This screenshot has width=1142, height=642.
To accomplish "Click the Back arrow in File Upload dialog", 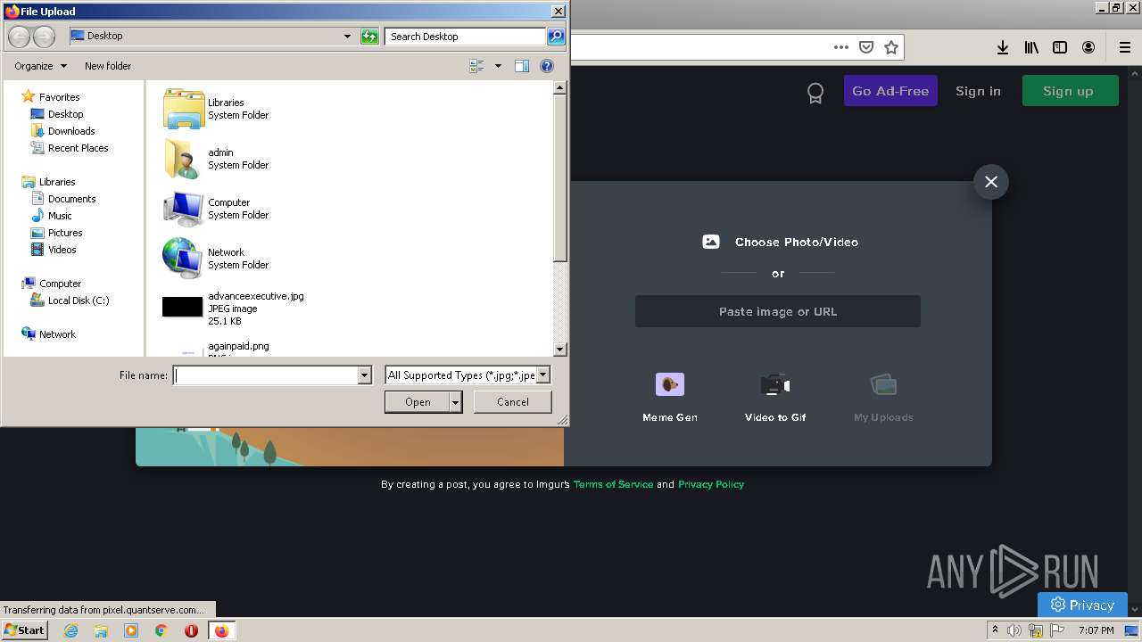I will [x=19, y=37].
